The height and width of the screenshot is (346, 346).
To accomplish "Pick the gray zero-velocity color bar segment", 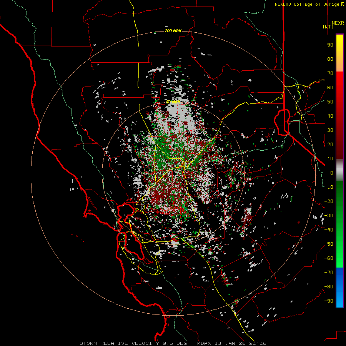I will pos(339,170).
